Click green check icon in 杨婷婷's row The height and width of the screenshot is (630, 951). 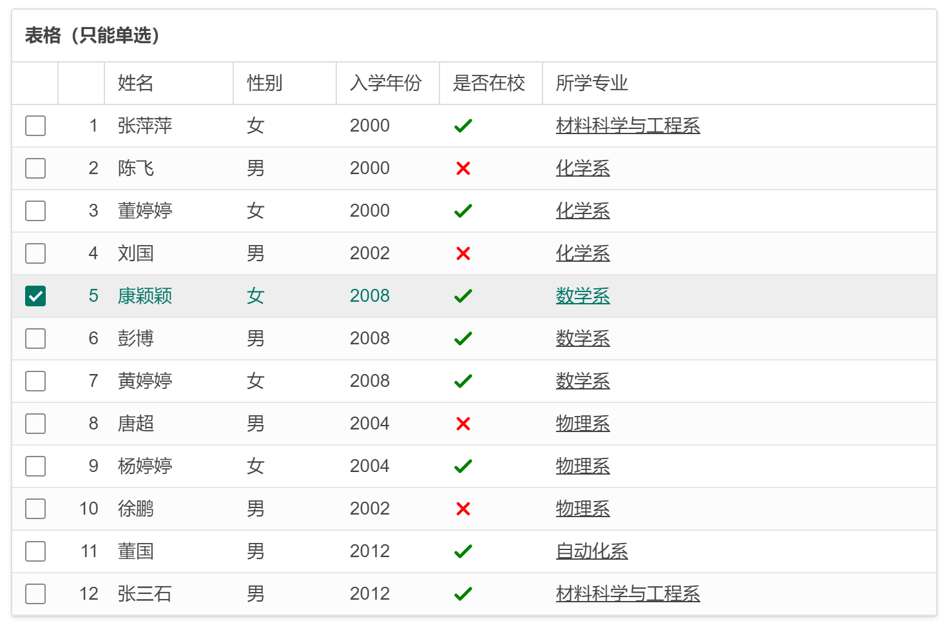pos(463,466)
